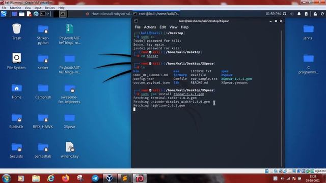The image size is (326, 183).
Task: Click 'XSpear-1.4.1.gem' in ls output
Action: pyautogui.click(x=236, y=79)
